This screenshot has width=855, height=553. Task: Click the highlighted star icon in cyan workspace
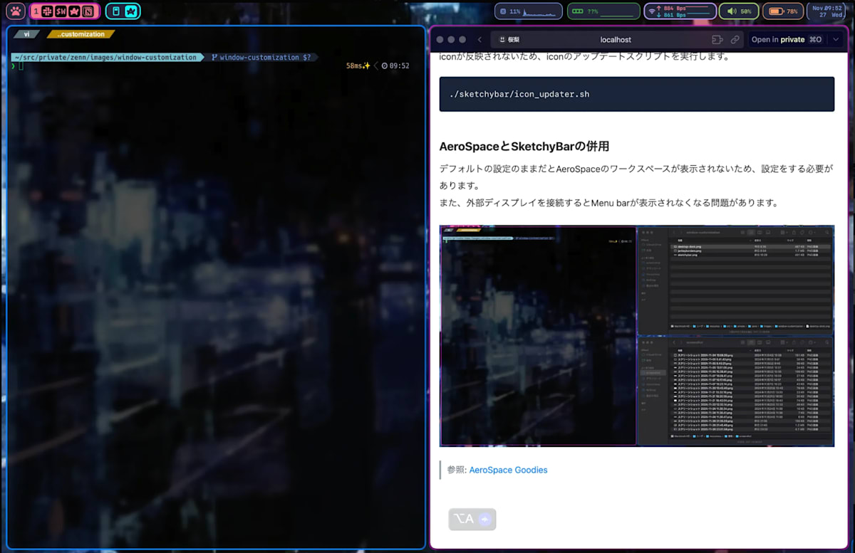click(130, 11)
